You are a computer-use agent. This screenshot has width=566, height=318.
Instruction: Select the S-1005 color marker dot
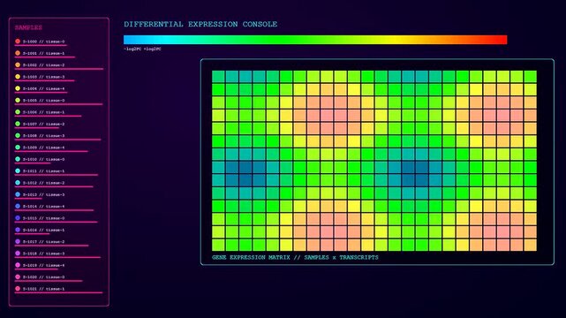point(18,101)
